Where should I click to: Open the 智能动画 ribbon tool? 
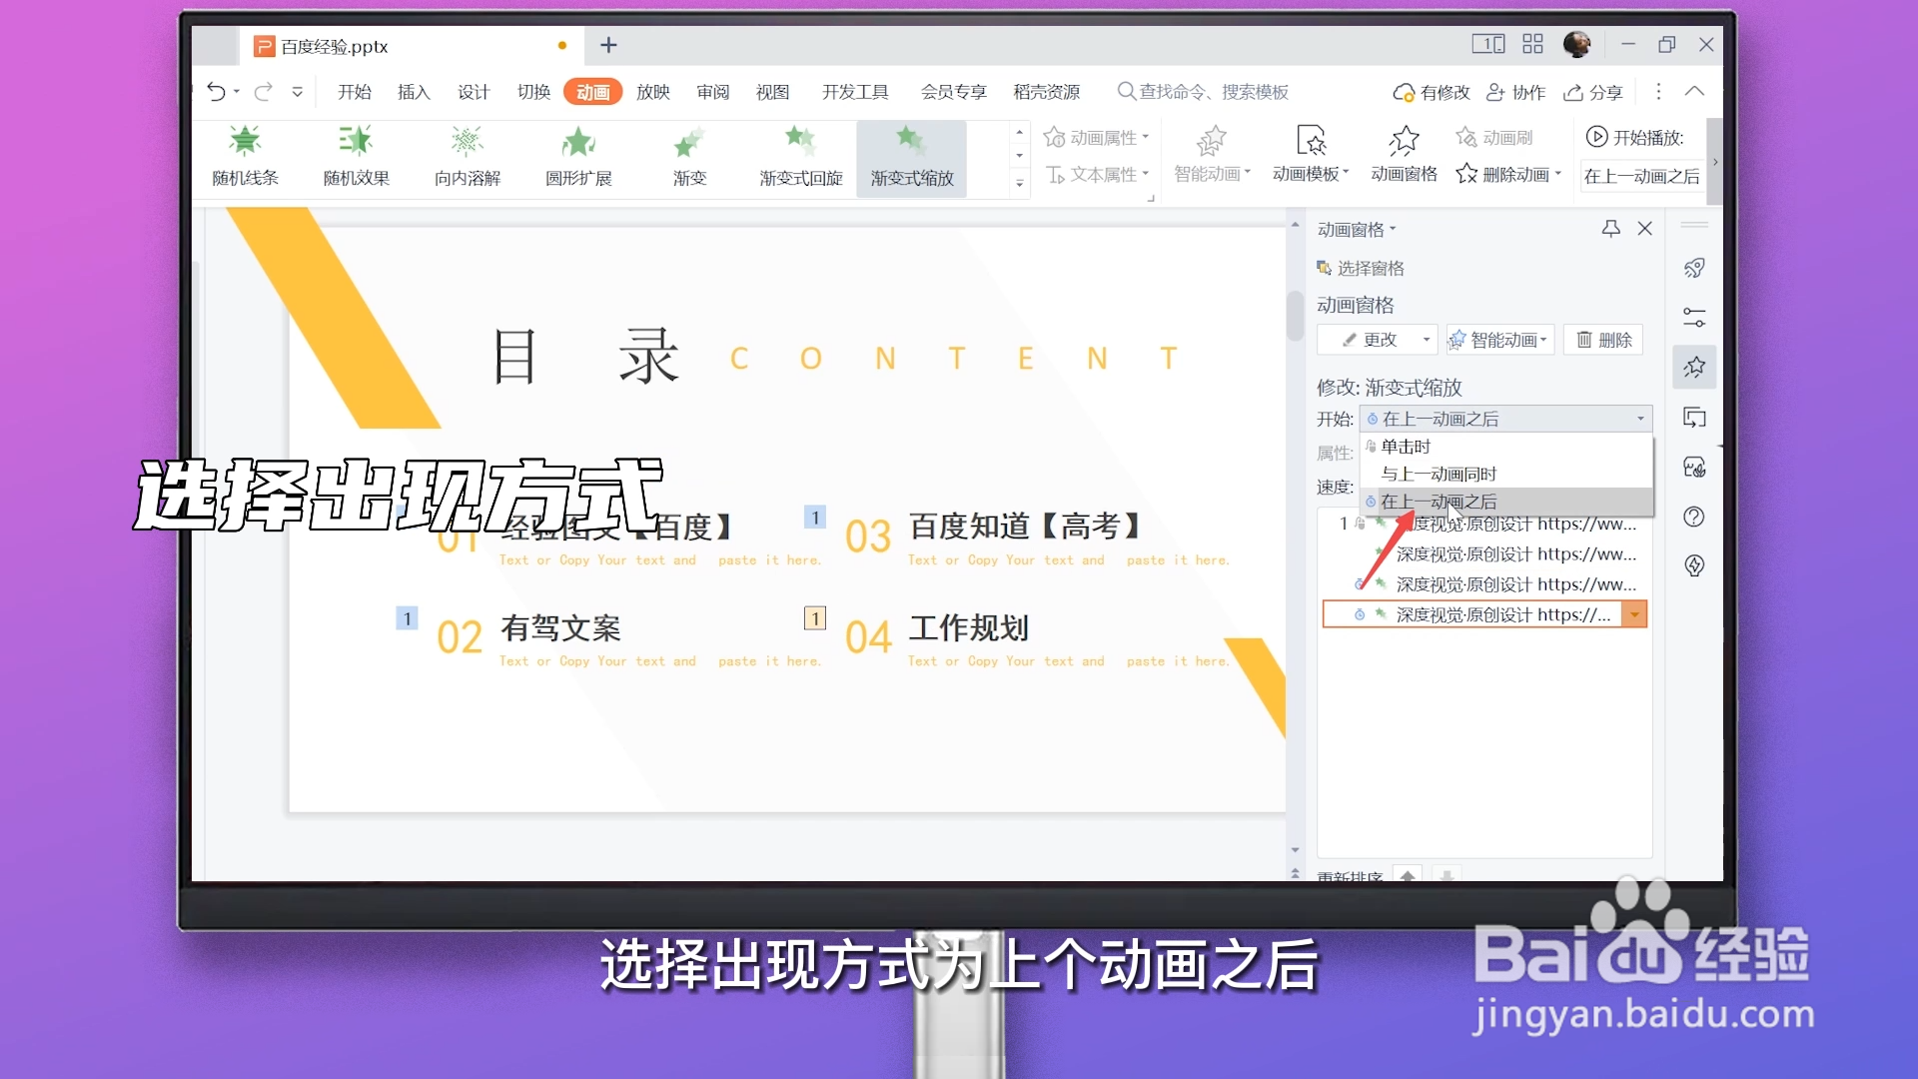click(x=1211, y=156)
